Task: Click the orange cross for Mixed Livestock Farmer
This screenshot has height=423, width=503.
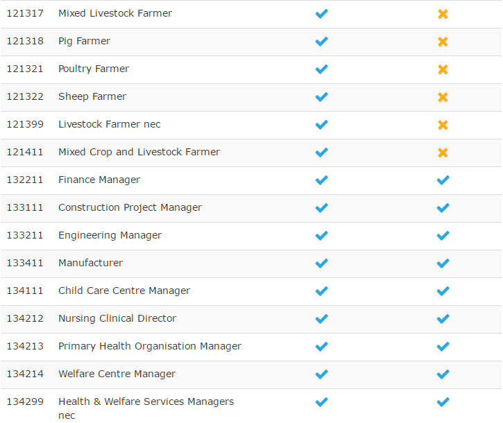Action: (443, 14)
